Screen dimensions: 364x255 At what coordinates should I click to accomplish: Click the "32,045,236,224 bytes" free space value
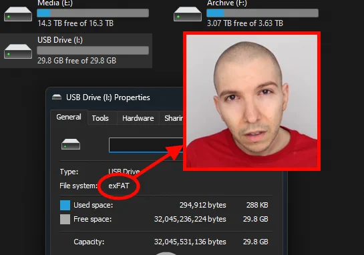point(190,219)
